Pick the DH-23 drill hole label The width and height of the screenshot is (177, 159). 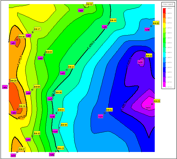(157, 101)
